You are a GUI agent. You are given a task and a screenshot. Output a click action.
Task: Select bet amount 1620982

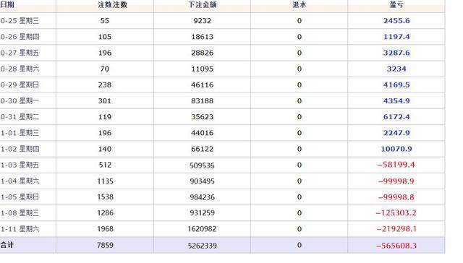tap(203, 229)
